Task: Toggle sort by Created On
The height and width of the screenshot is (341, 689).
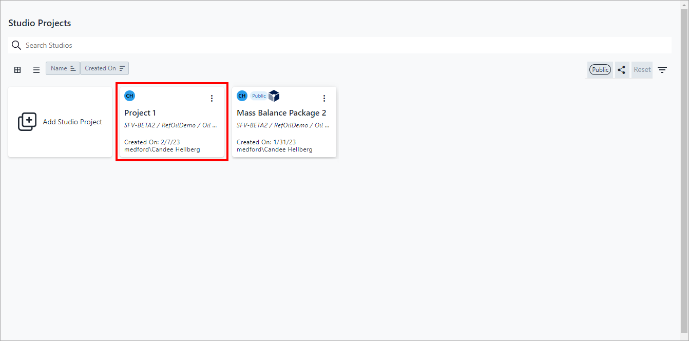Action: pyautogui.click(x=104, y=68)
